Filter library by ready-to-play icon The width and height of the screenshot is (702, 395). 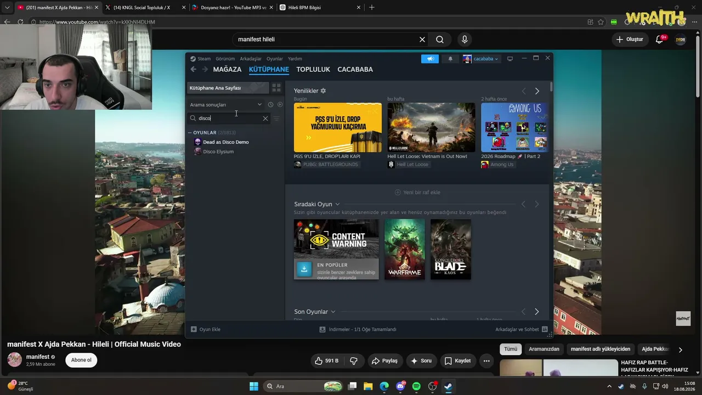click(280, 104)
